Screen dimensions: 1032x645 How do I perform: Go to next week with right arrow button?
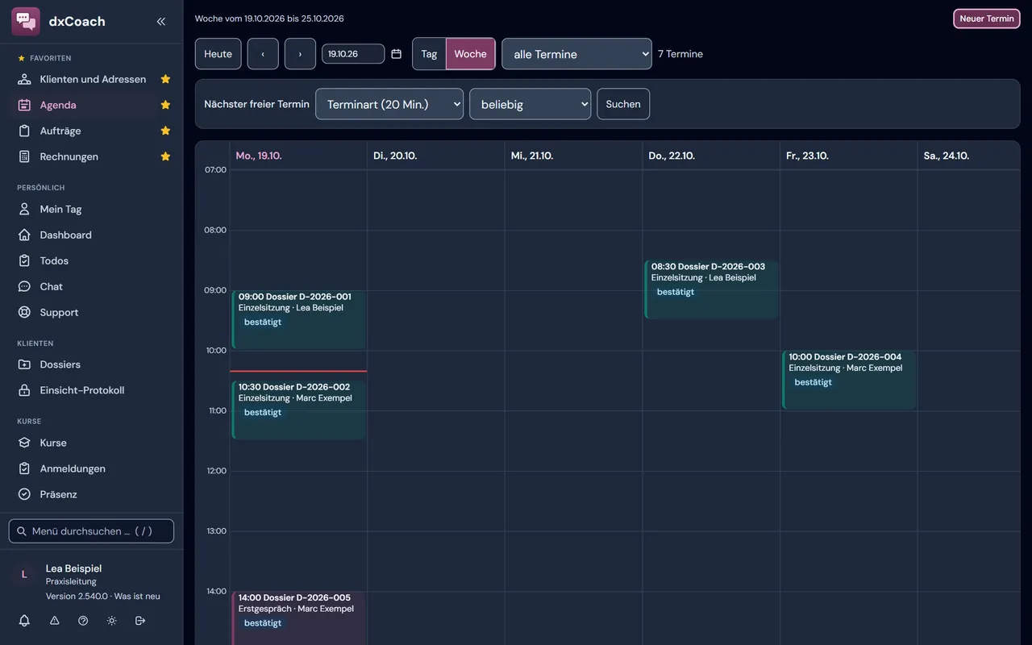pyautogui.click(x=300, y=54)
